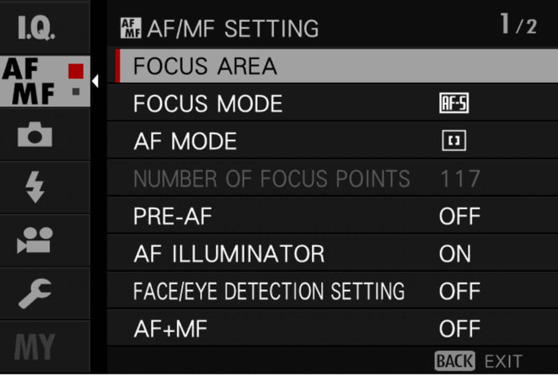Click the BACK button
The image size is (558, 375).
pyautogui.click(x=455, y=361)
